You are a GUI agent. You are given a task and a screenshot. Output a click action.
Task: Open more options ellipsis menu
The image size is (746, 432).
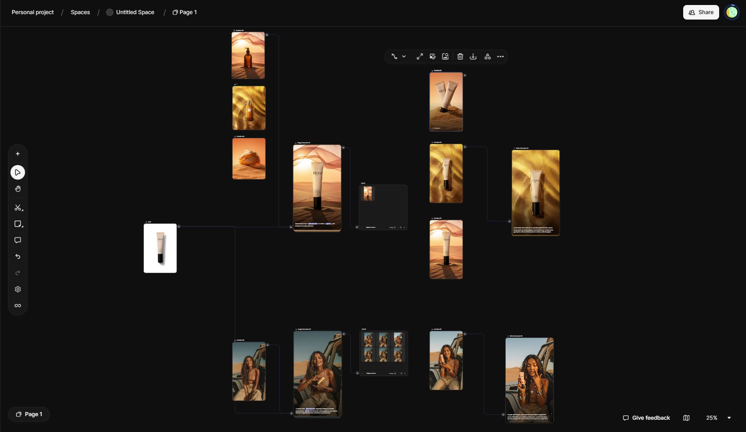(x=501, y=56)
